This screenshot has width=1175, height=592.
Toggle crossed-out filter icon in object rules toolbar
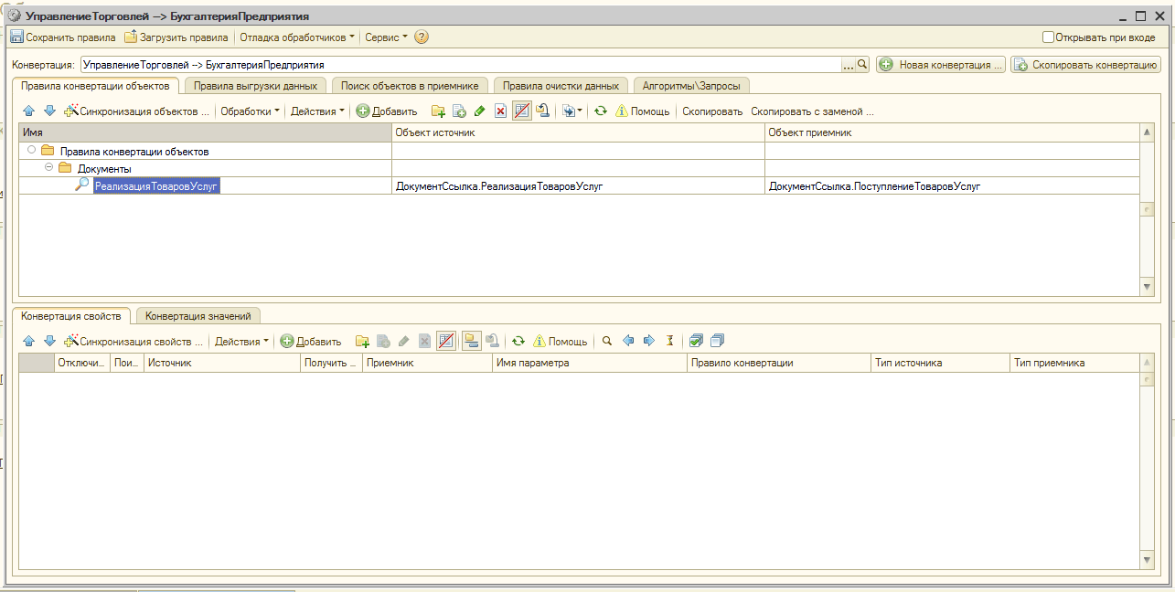tap(521, 111)
